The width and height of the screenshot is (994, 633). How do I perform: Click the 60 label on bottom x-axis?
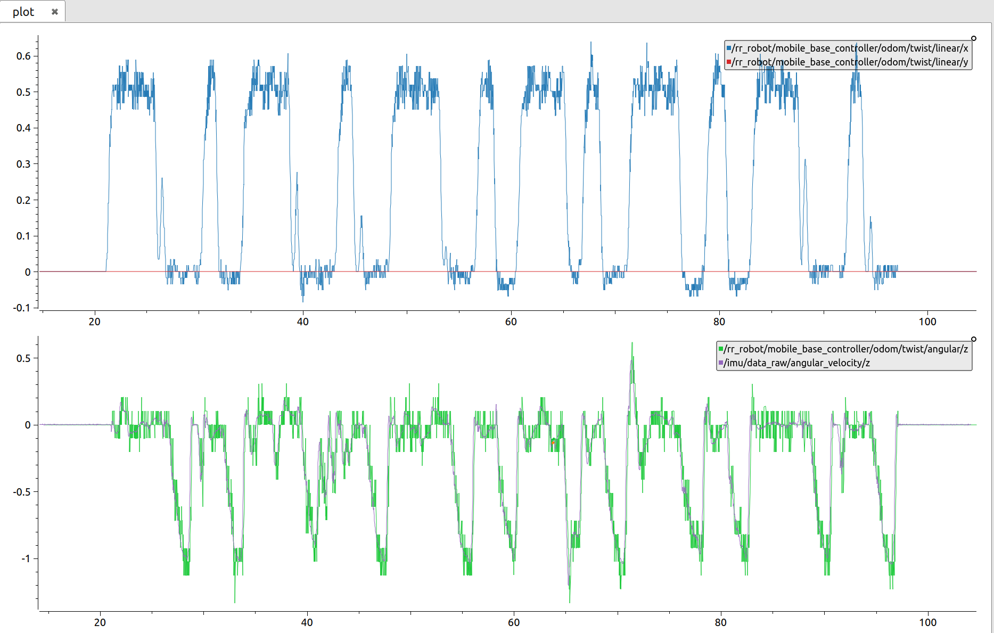pyautogui.click(x=514, y=622)
